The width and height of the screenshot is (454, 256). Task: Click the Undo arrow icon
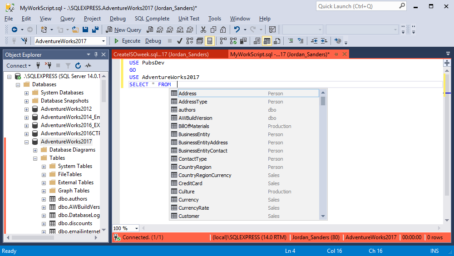pyautogui.click(x=237, y=30)
